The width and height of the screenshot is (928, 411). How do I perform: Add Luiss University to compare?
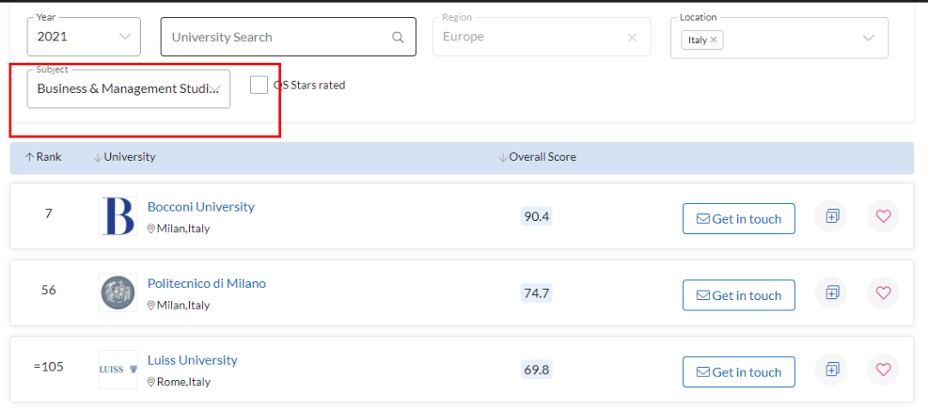click(x=832, y=370)
